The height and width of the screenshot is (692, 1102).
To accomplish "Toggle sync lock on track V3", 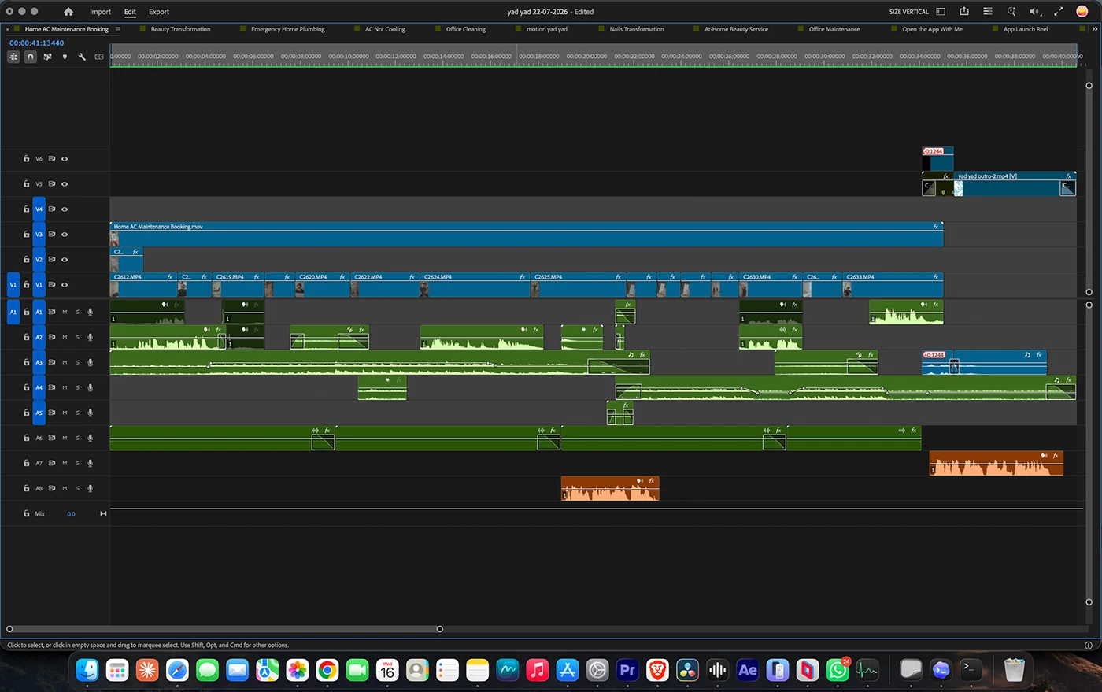I will pos(52,235).
